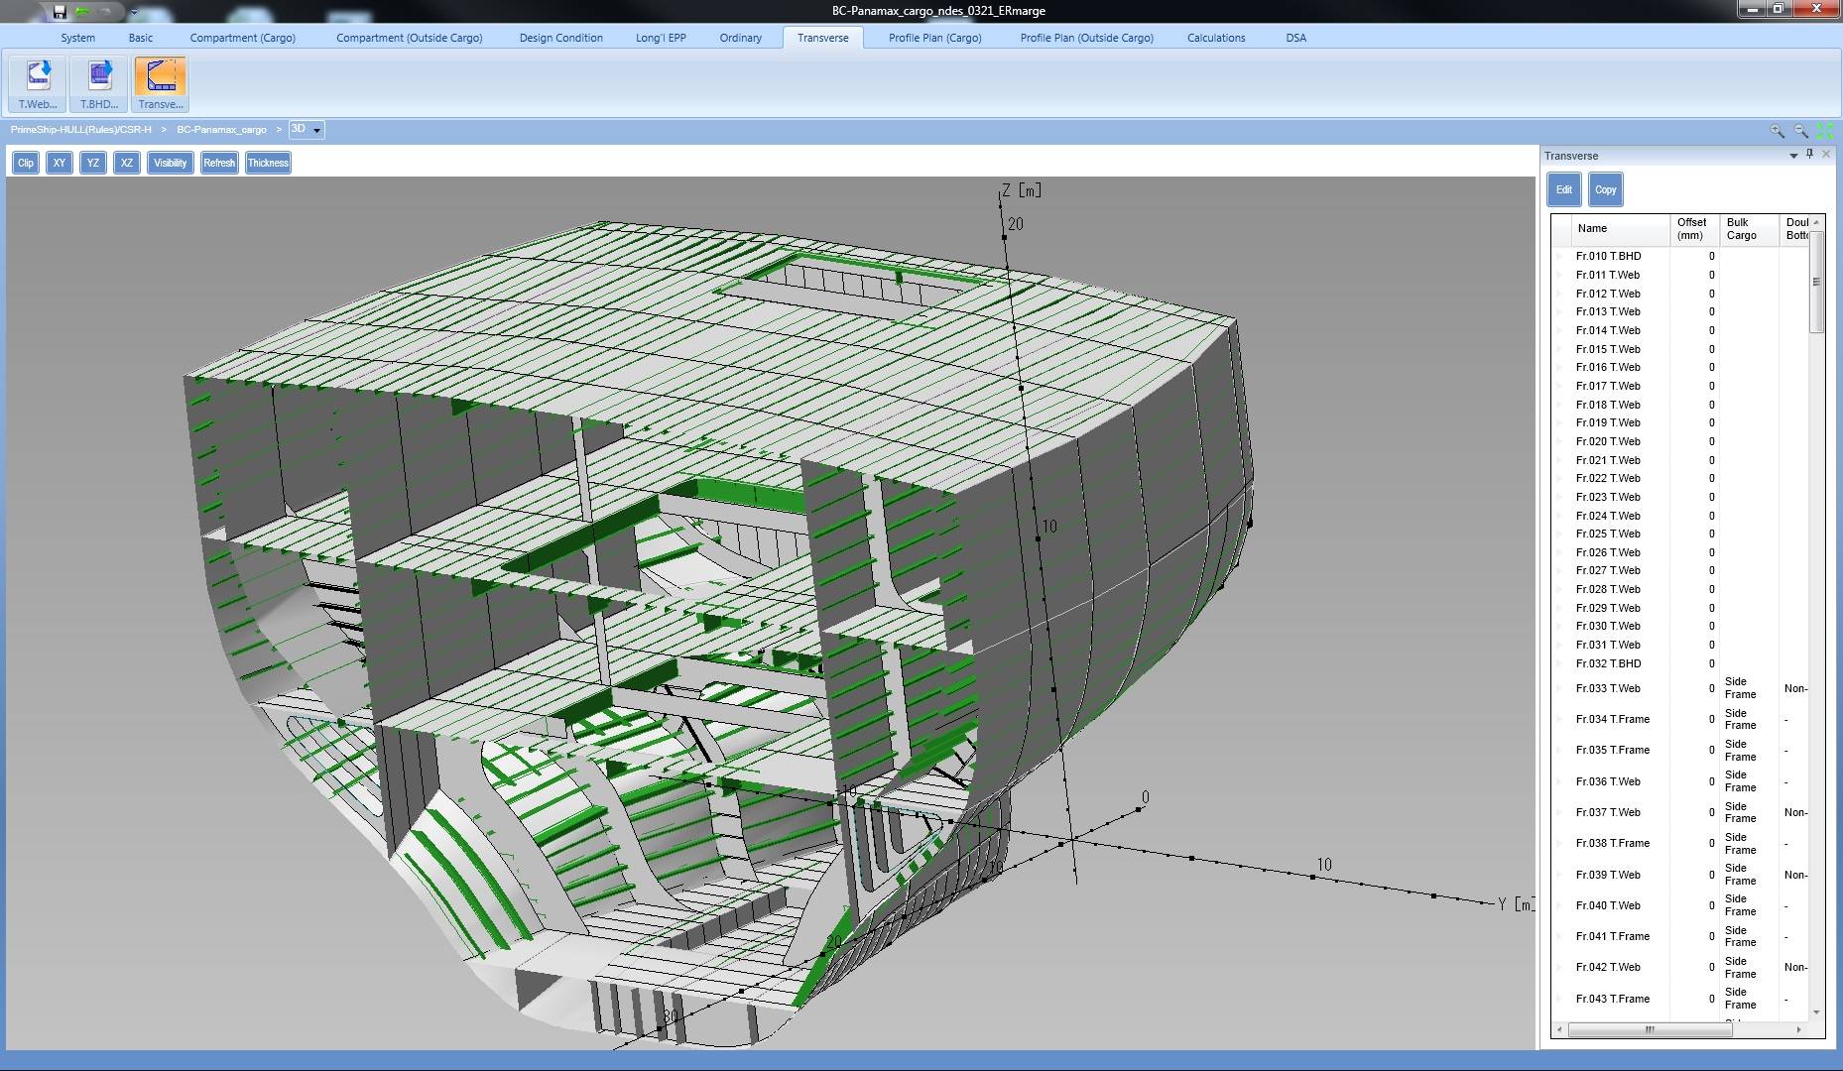
Task: Toggle the Visibility option
Action: [x=170, y=163]
